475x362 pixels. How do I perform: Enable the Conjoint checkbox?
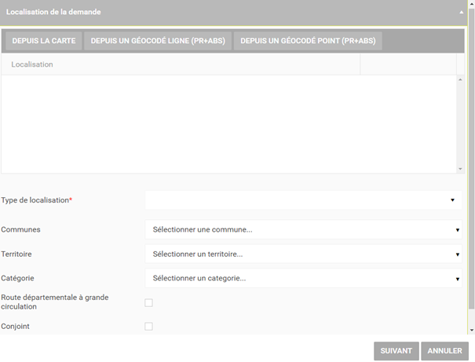click(x=148, y=326)
